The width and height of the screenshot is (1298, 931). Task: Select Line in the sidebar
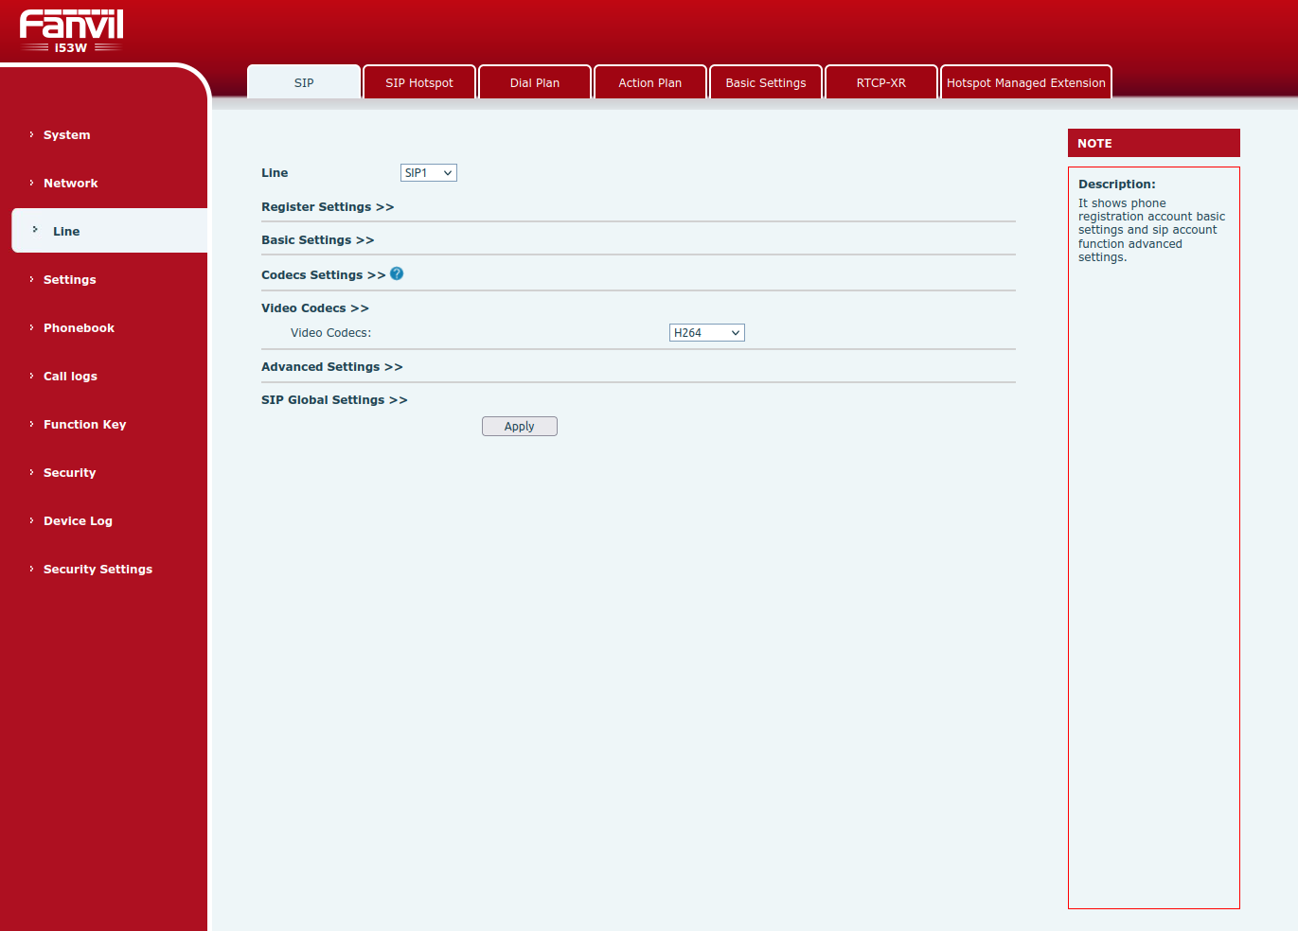click(110, 231)
